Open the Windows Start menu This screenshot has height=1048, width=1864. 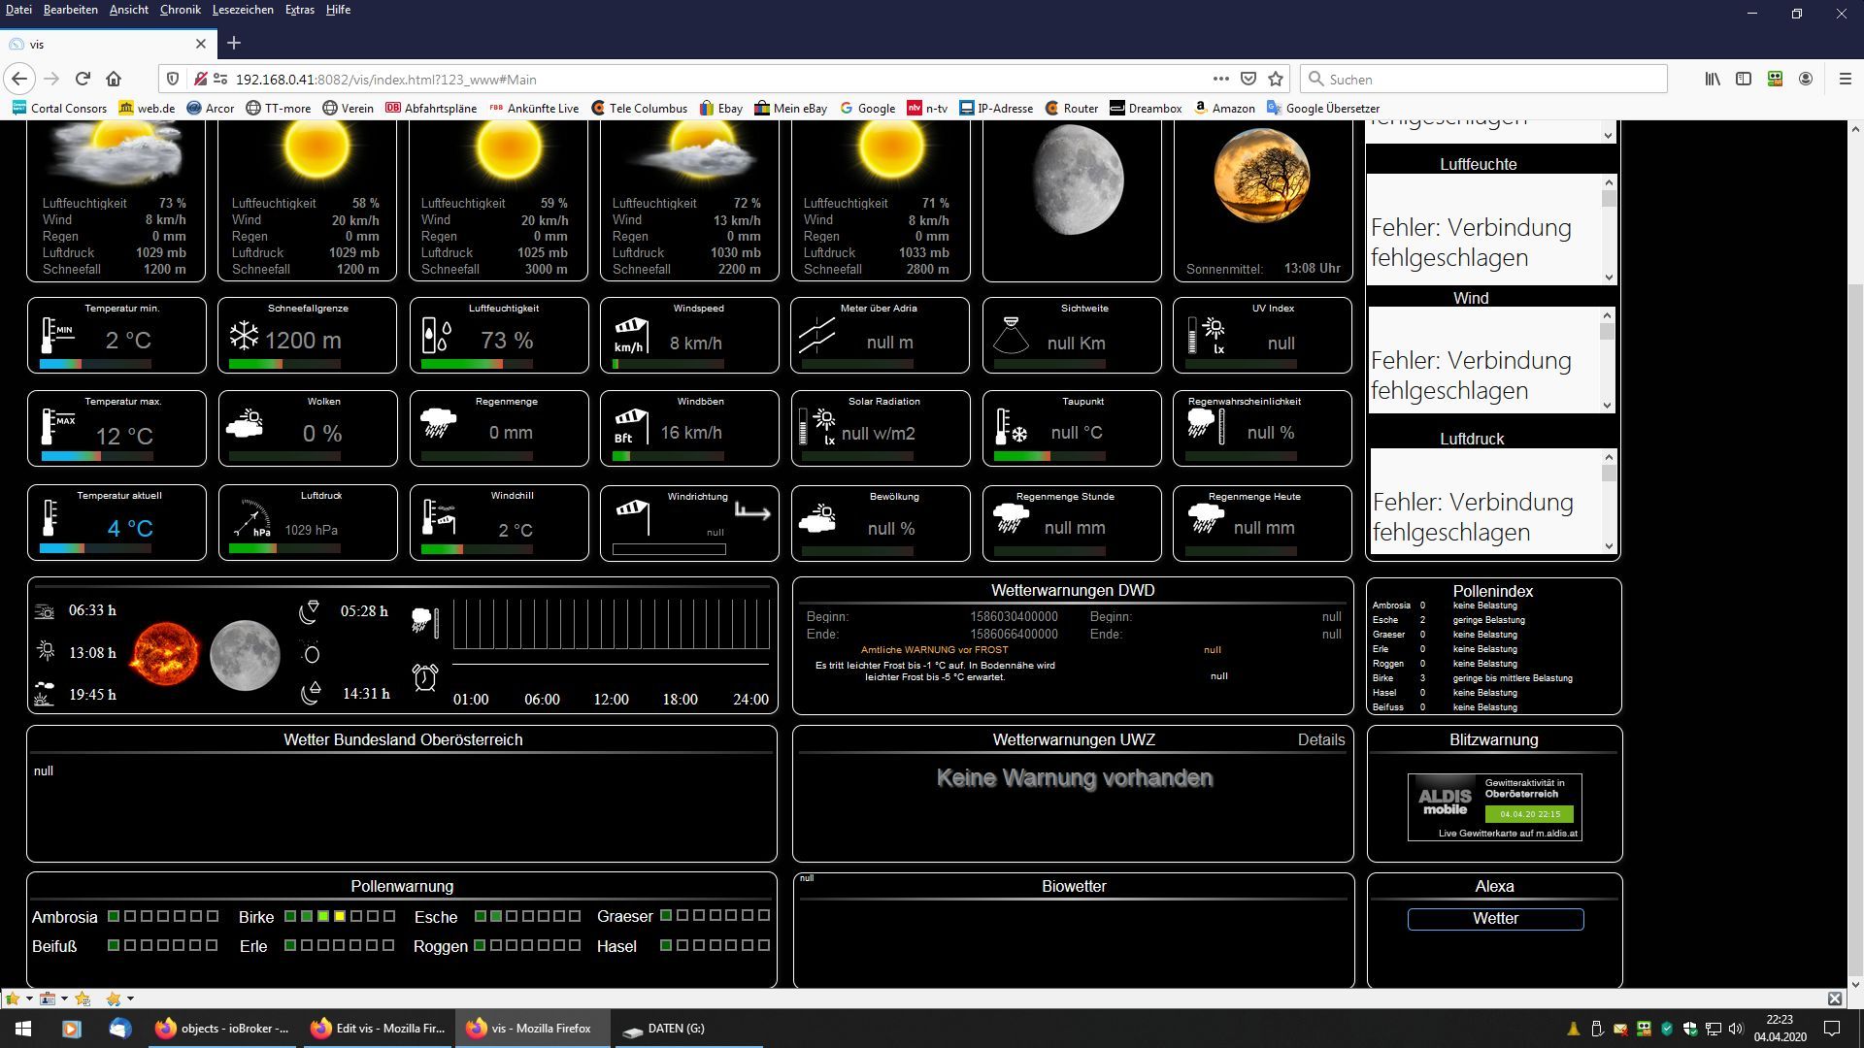tap(23, 1029)
